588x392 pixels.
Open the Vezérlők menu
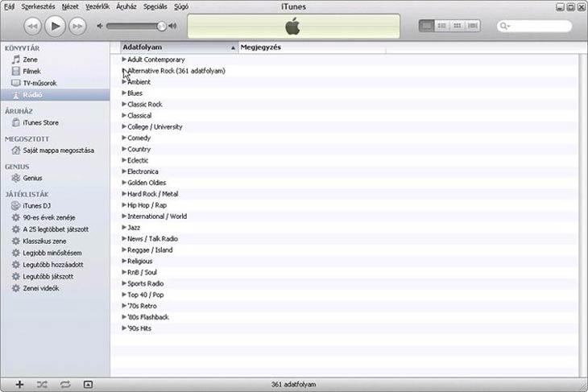(97, 6)
